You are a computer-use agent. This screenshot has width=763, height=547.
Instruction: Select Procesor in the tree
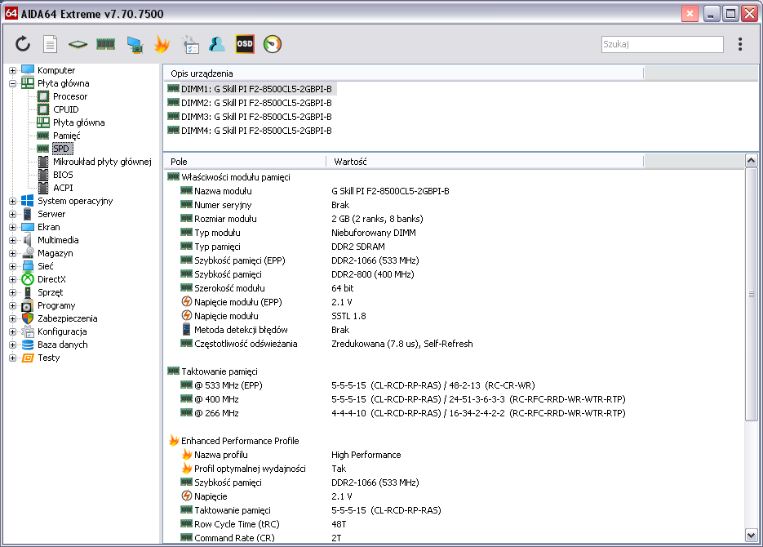(x=70, y=96)
